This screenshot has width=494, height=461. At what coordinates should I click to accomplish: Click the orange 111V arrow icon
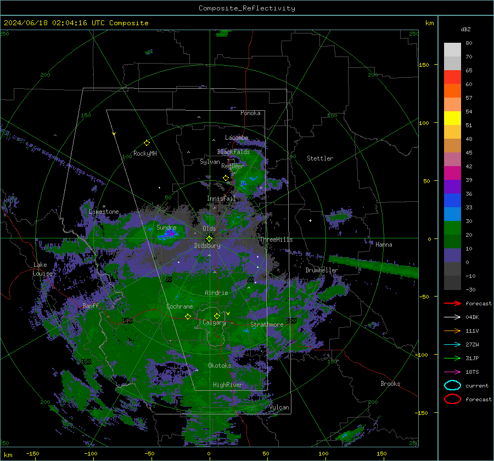tap(452, 331)
